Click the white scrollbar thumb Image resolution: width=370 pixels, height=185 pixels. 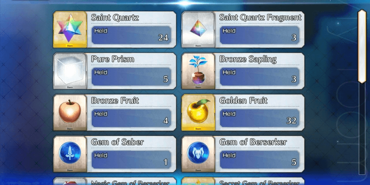[362, 47]
